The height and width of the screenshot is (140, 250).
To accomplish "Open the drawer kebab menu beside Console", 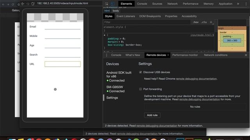I will [107, 55].
